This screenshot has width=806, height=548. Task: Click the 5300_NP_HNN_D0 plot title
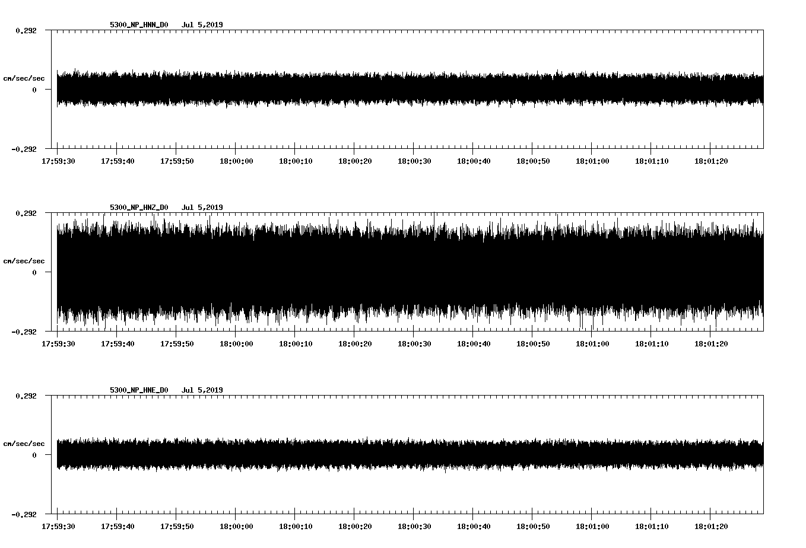139,25
